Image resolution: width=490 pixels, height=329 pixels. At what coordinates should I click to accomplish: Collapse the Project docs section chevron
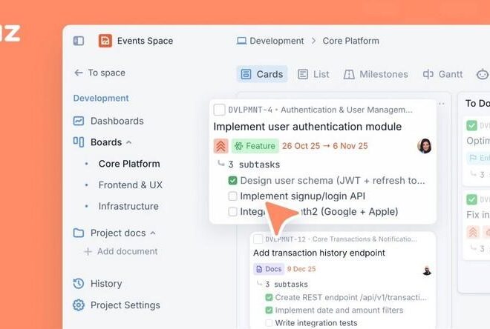[x=153, y=233]
